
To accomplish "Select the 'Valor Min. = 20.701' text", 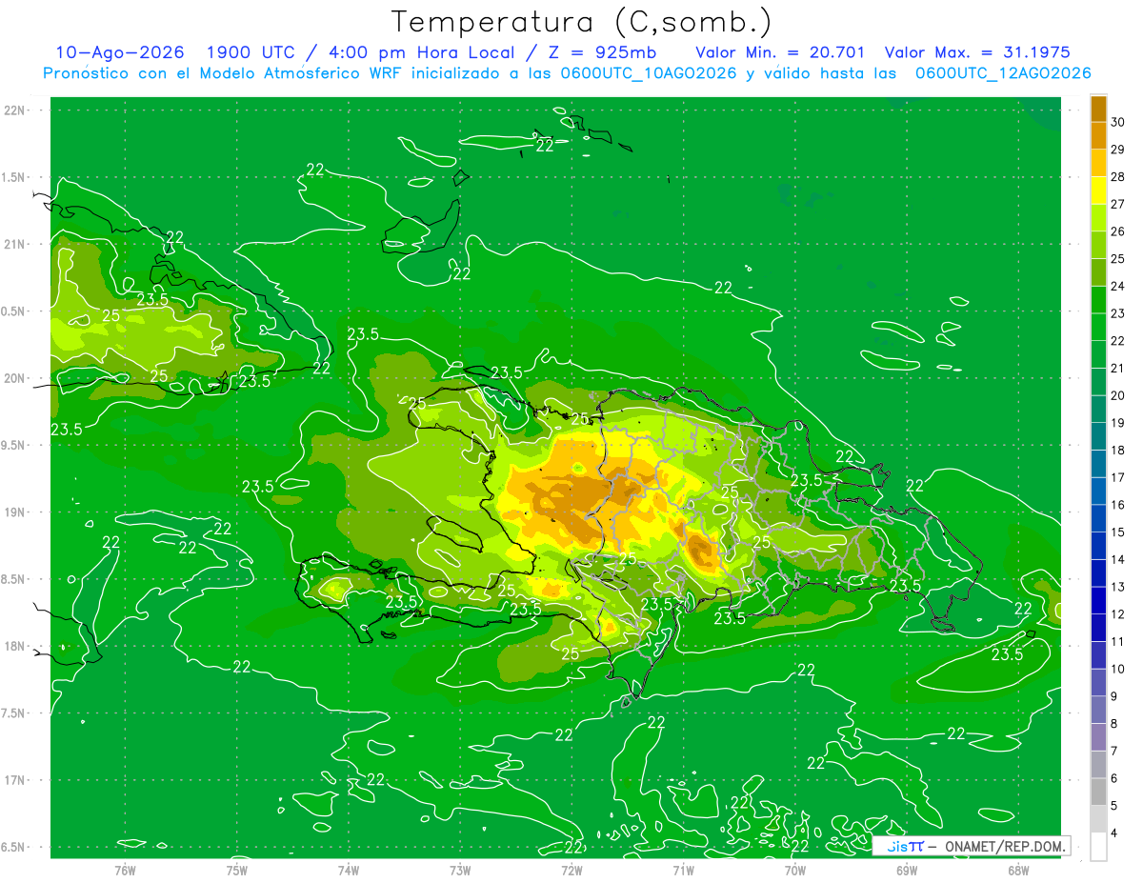I will [780, 53].
